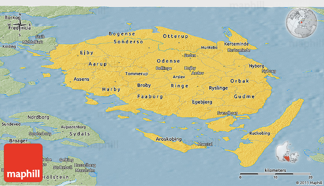Viewport: 324px width, 186px height.
Task: Click the © 2011 Maphill copyright text
Action: pyautogui.click(x=307, y=182)
